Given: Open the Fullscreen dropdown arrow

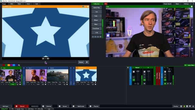Looking at the screenshot, I should pyautogui.click(x=103, y=4).
